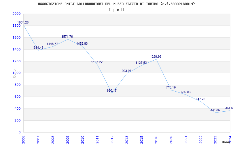The width and height of the screenshot is (233, 145).
Task: Select data label 993.97
Action: coord(126,71)
